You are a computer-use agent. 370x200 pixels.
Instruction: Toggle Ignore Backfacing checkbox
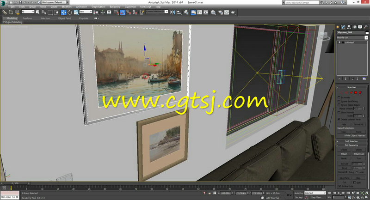click(339, 101)
